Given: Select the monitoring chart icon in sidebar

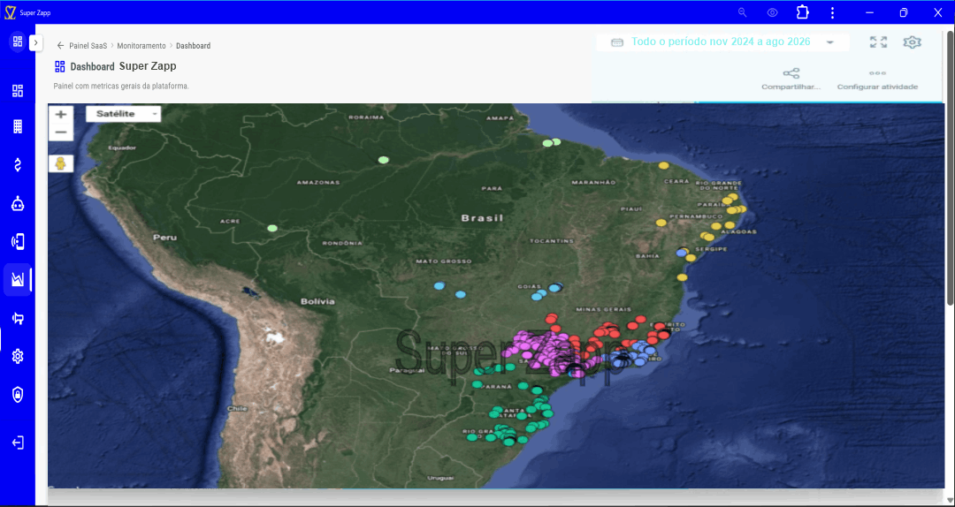Looking at the screenshot, I should [18, 280].
